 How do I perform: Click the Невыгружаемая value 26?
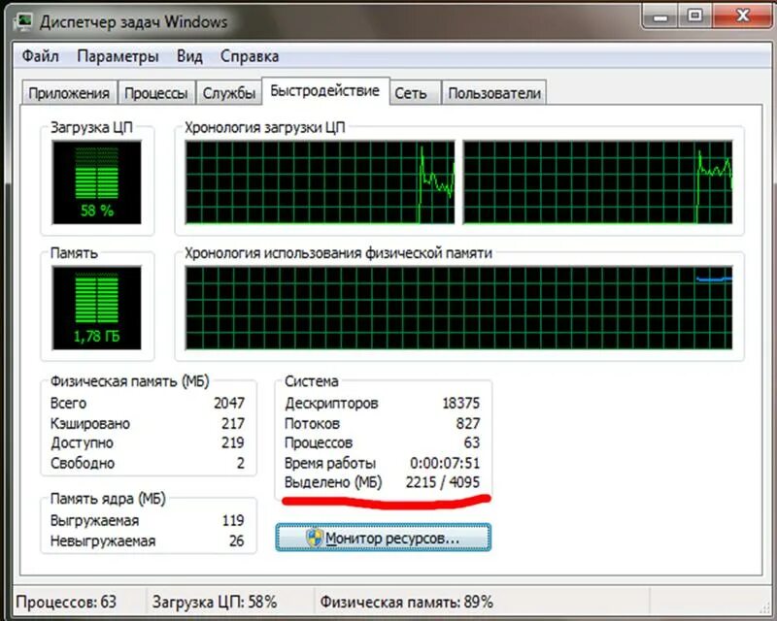(236, 540)
